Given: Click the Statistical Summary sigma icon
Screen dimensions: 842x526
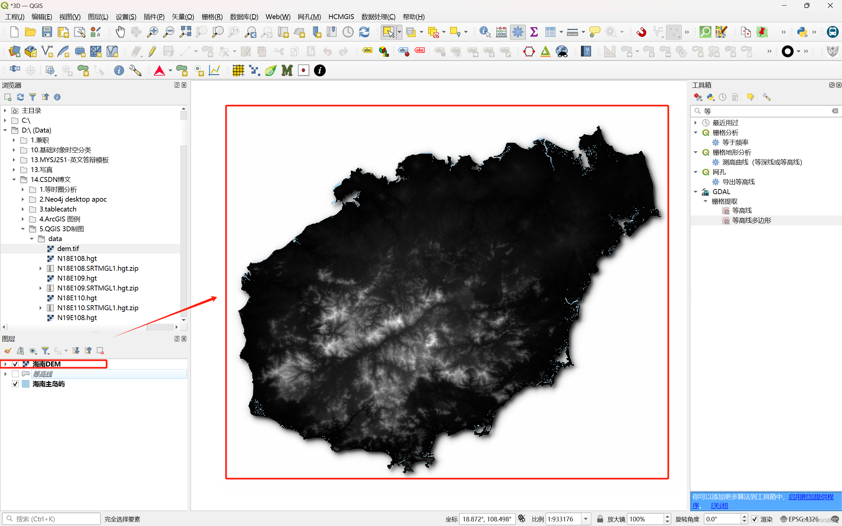Looking at the screenshot, I should point(534,32).
